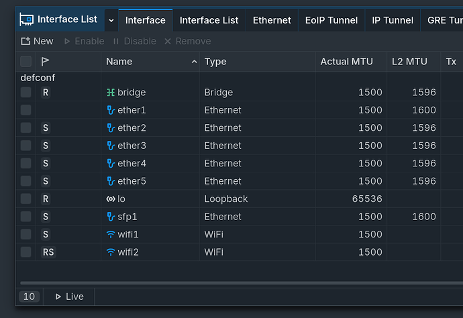
Task: Click the Live play button
Action: 69,297
